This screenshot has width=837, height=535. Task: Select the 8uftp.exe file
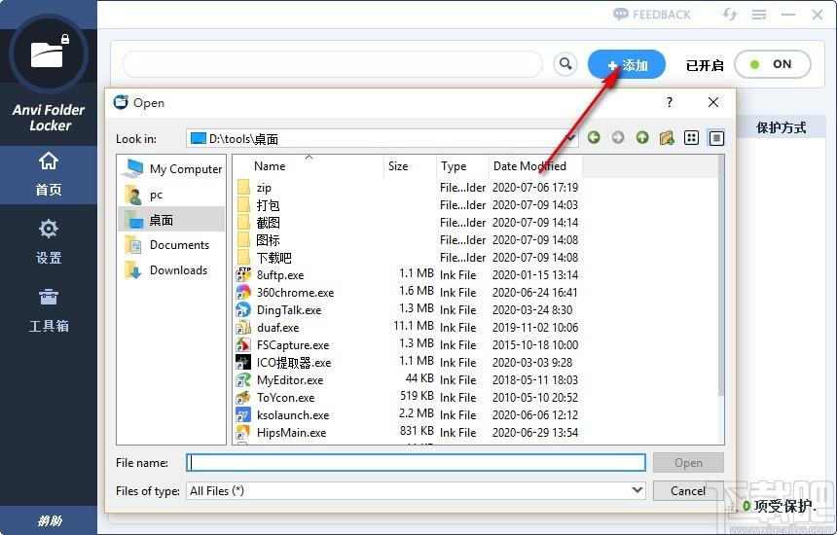click(279, 275)
